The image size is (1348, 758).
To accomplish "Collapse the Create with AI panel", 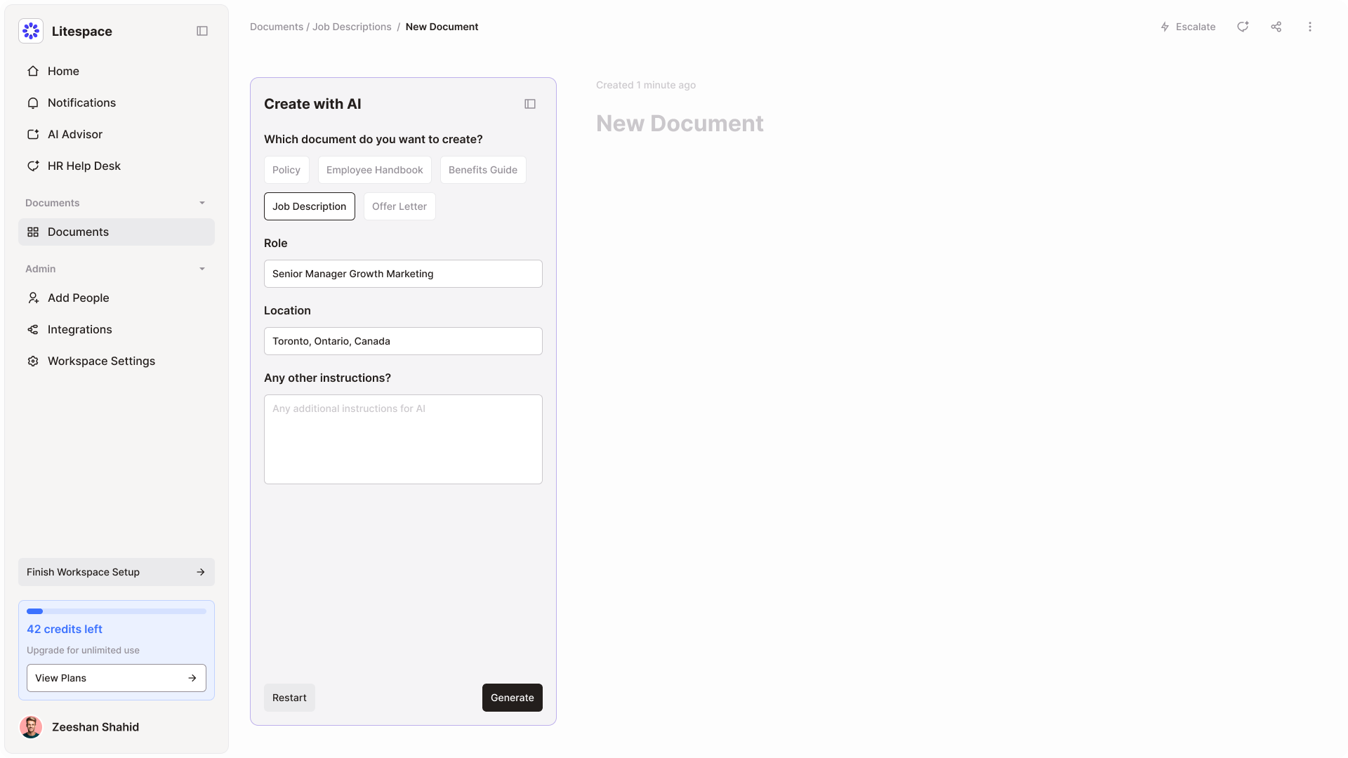I will 530,104.
